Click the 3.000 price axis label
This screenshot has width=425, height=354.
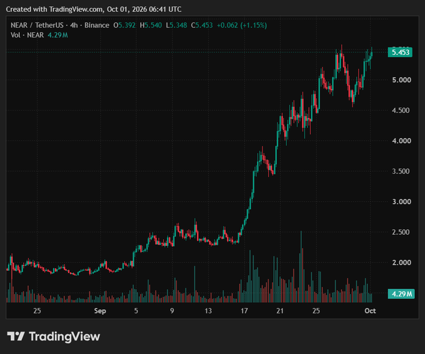coord(401,202)
